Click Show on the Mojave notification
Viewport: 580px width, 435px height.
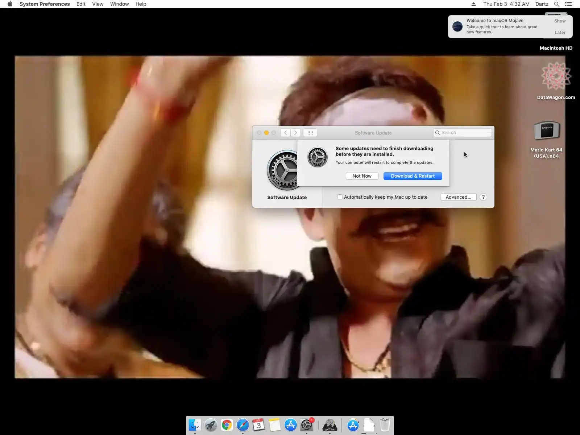point(560,21)
